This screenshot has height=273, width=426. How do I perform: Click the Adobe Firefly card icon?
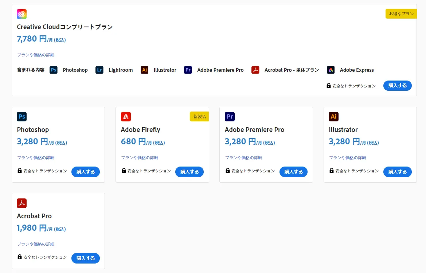click(126, 117)
